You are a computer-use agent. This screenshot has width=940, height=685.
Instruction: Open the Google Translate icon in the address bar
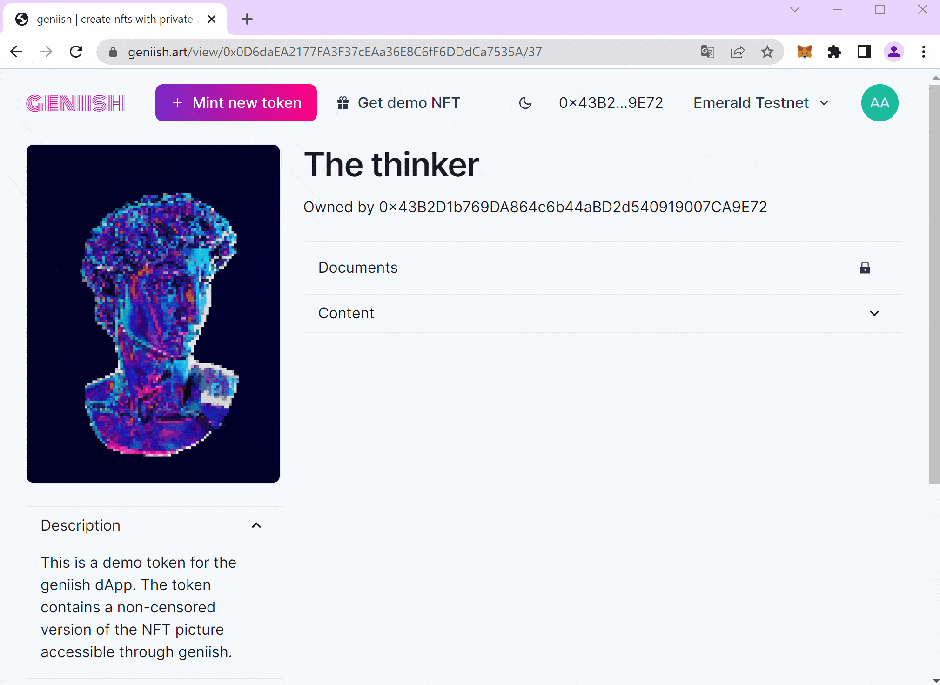pyautogui.click(x=707, y=52)
